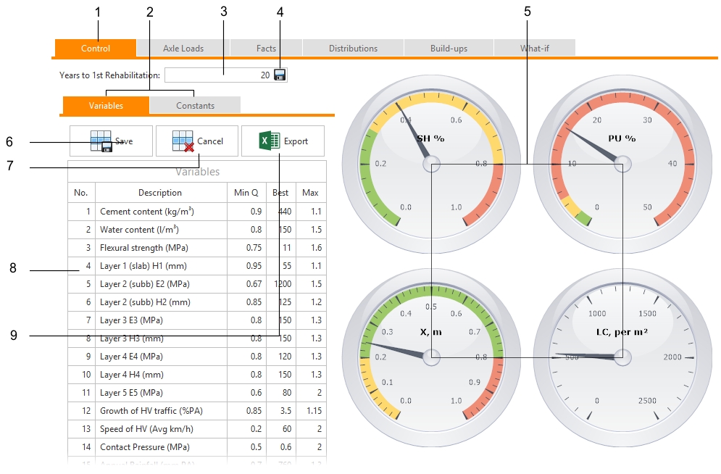The width and height of the screenshot is (721, 474).
Task: Click the PU % gauge dial
Action: click(621, 163)
